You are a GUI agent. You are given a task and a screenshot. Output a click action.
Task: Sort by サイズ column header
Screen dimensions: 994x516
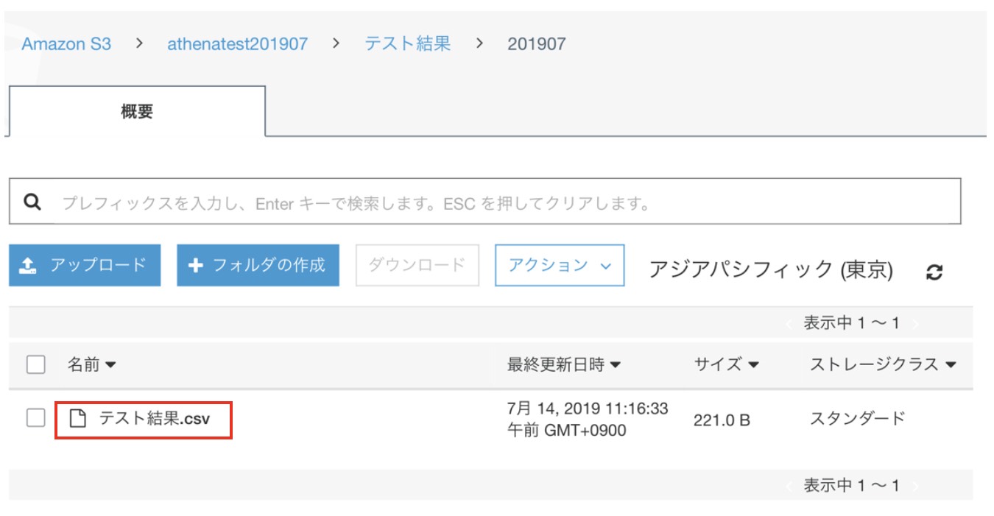[726, 364]
